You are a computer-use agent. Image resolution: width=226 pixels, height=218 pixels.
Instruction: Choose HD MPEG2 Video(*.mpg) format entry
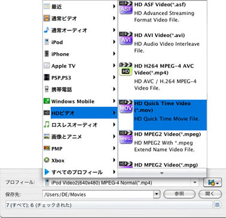pyautogui.click(x=163, y=165)
